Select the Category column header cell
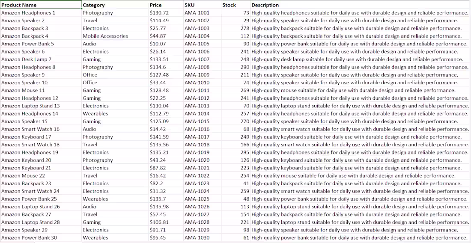The height and width of the screenshot is (243, 471). pyautogui.click(x=115, y=5)
